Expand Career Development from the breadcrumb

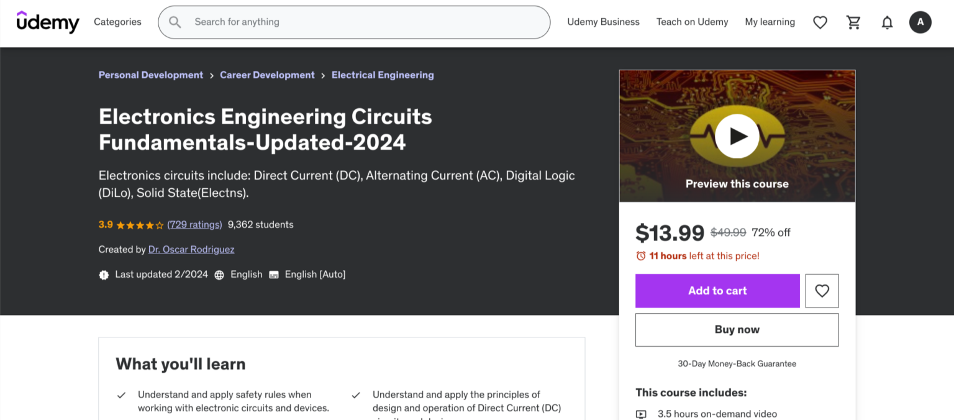point(267,75)
